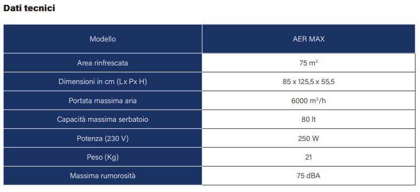The width and height of the screenshot is (420, 192).
Task: Select the Dimensioni in cm row label
Action: coord(103,81)
